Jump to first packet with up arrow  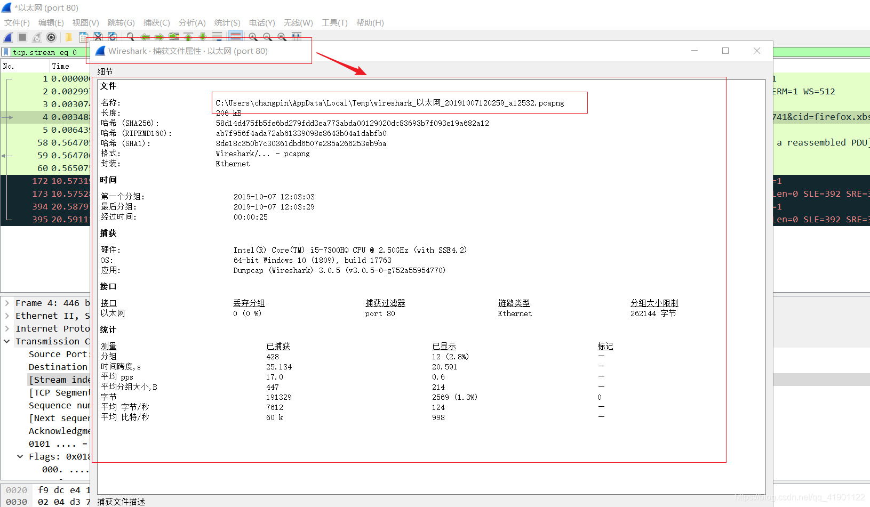point(188,37)
